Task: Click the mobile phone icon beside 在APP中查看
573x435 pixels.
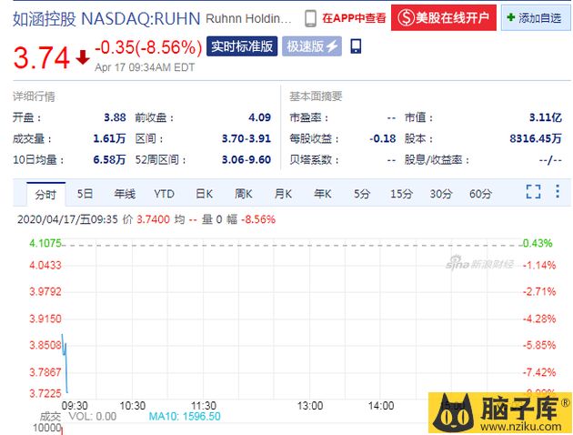Action: coord(310,18)
